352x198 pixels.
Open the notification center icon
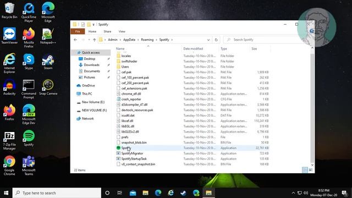pyautogui.click(x=344, y=193)
